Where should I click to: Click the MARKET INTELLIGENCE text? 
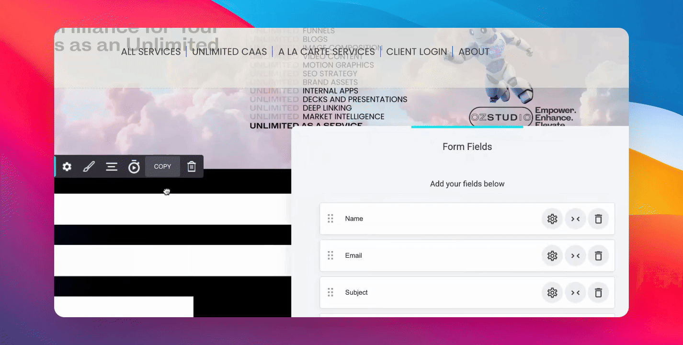pos(343,117)
